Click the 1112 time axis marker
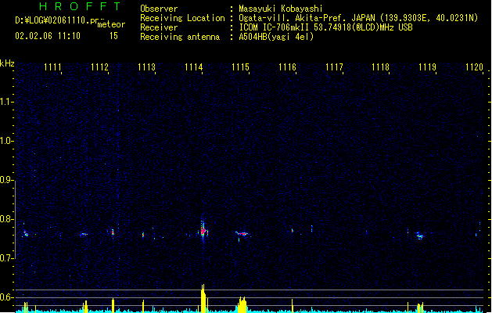 tap(99, 67)
